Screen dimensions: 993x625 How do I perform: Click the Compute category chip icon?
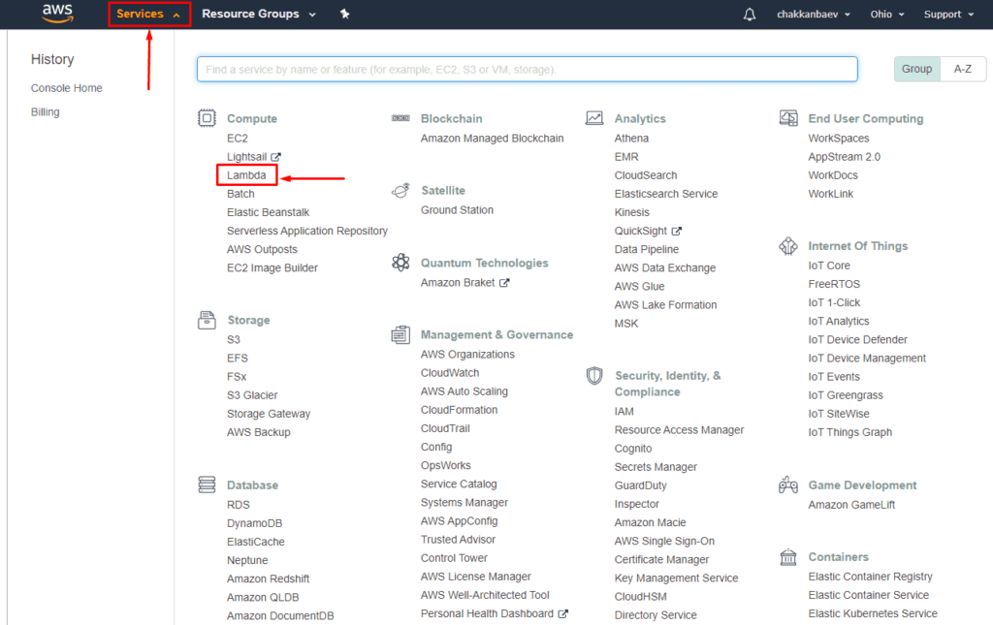tap(207, 118)
